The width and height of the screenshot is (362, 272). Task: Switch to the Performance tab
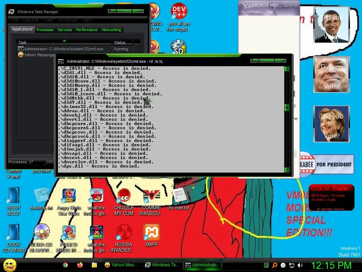[x=87, y=30]
